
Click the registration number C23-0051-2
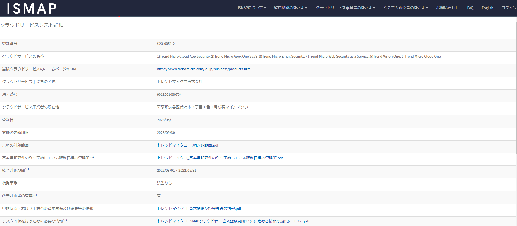pyautogui.click(x=166, y=44)
